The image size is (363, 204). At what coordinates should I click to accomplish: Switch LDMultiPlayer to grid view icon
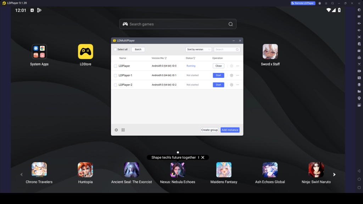(x=123, y=130)
